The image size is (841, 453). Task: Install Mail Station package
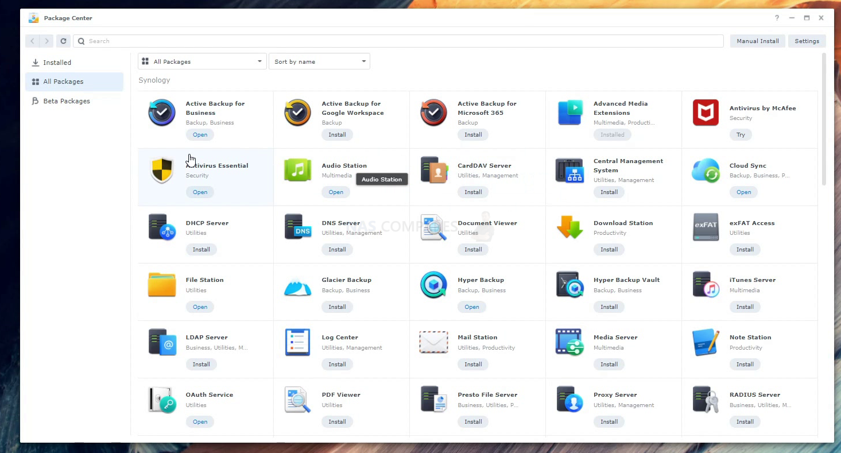pyautogui.click(x=473, y=365)
